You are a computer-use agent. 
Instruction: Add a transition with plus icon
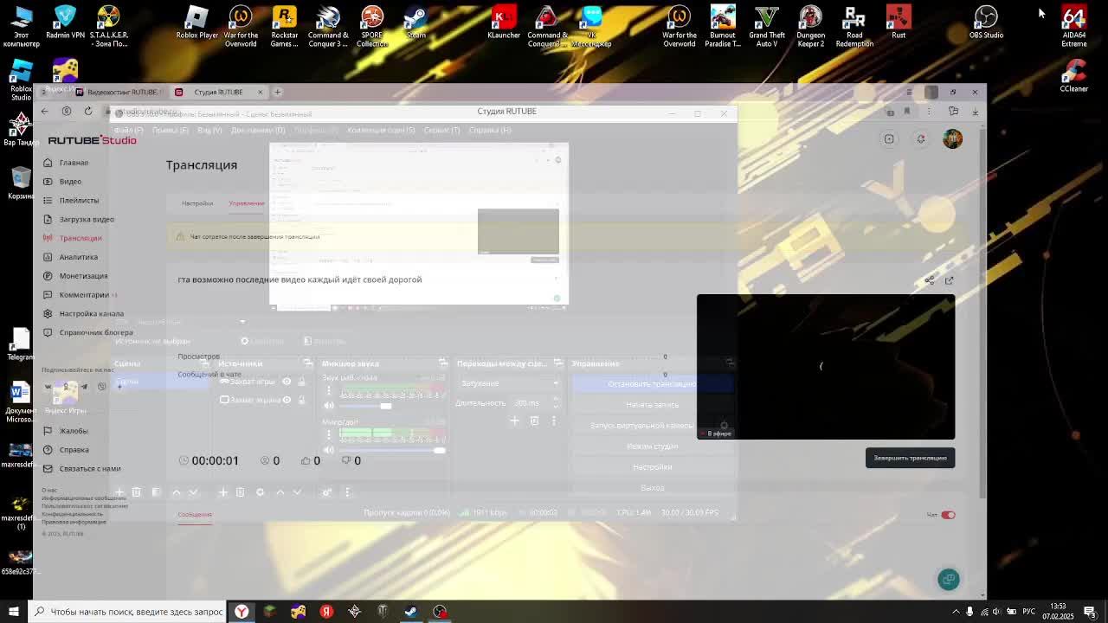(514, 421)
